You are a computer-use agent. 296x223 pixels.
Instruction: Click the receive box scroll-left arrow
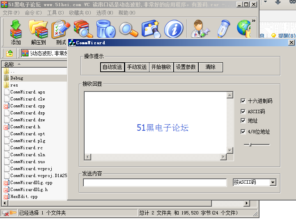(x=88, y=157)
